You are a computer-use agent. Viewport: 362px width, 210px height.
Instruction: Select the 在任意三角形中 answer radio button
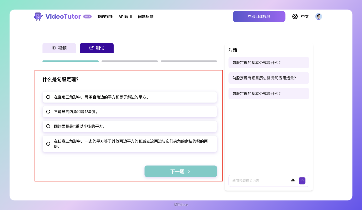(48, 144)
